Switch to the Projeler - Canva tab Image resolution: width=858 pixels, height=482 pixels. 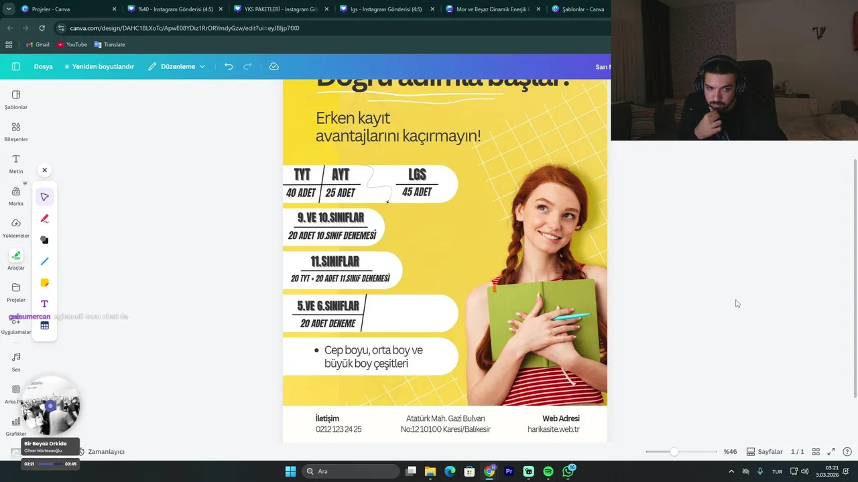68,9
